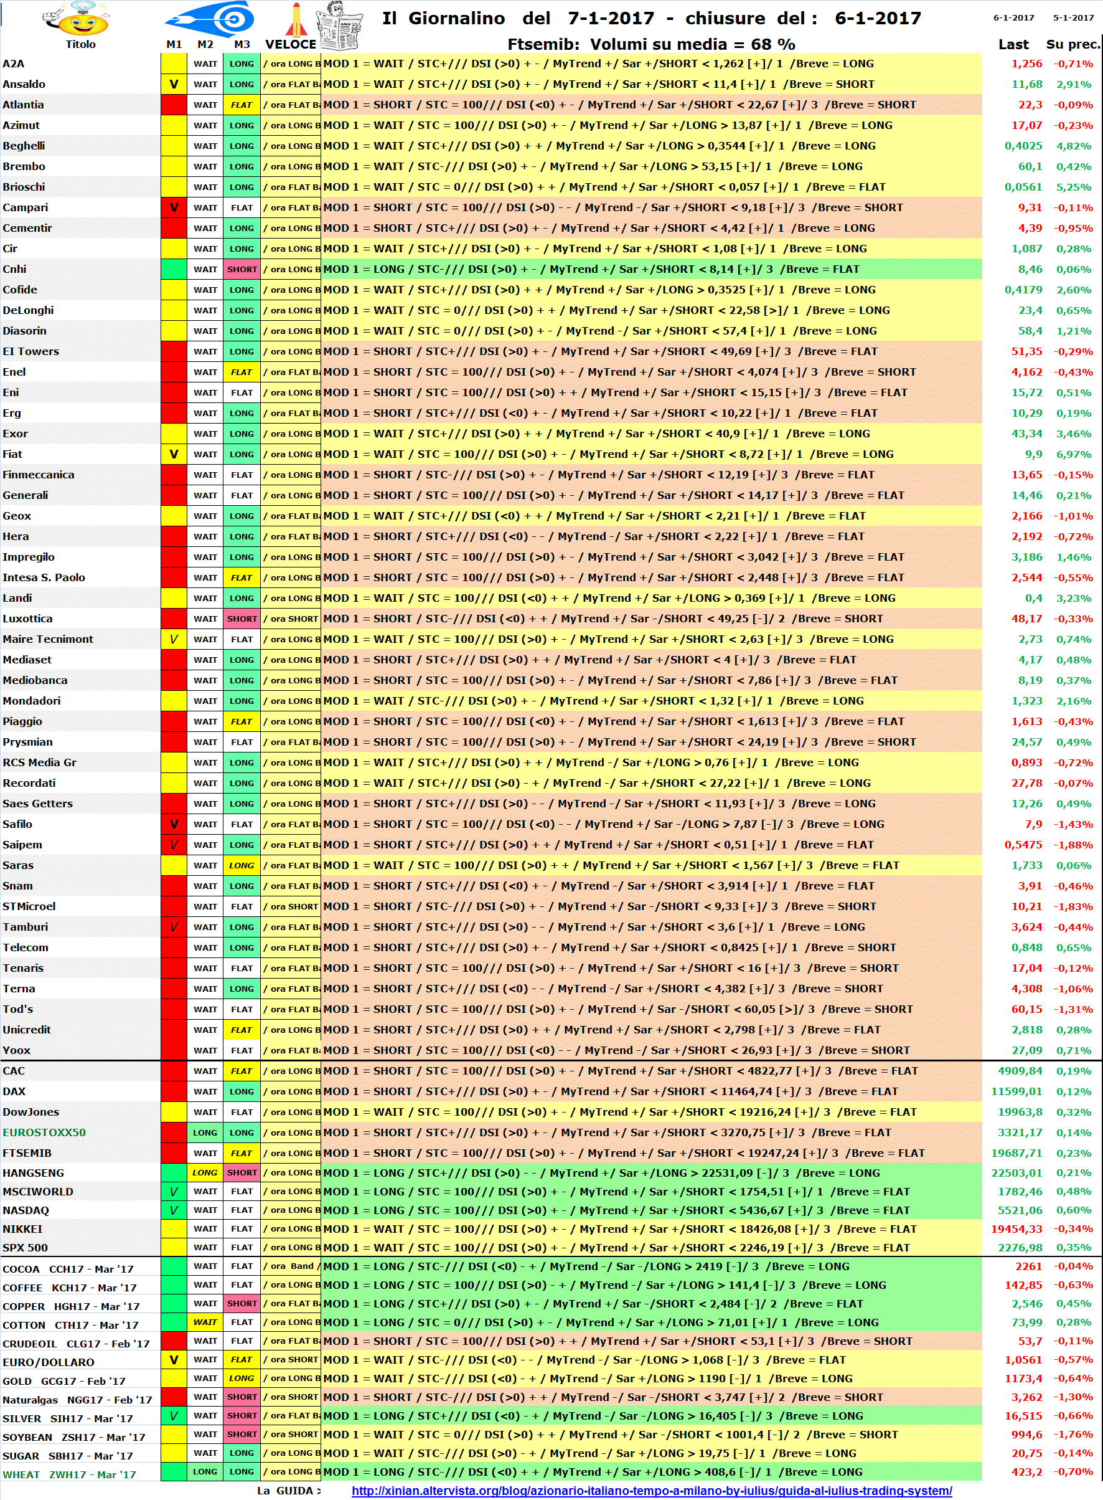Select the CRUDEOIL CLG17 title
This screenshot has height=1500, width=1103.
(76, 1344)
